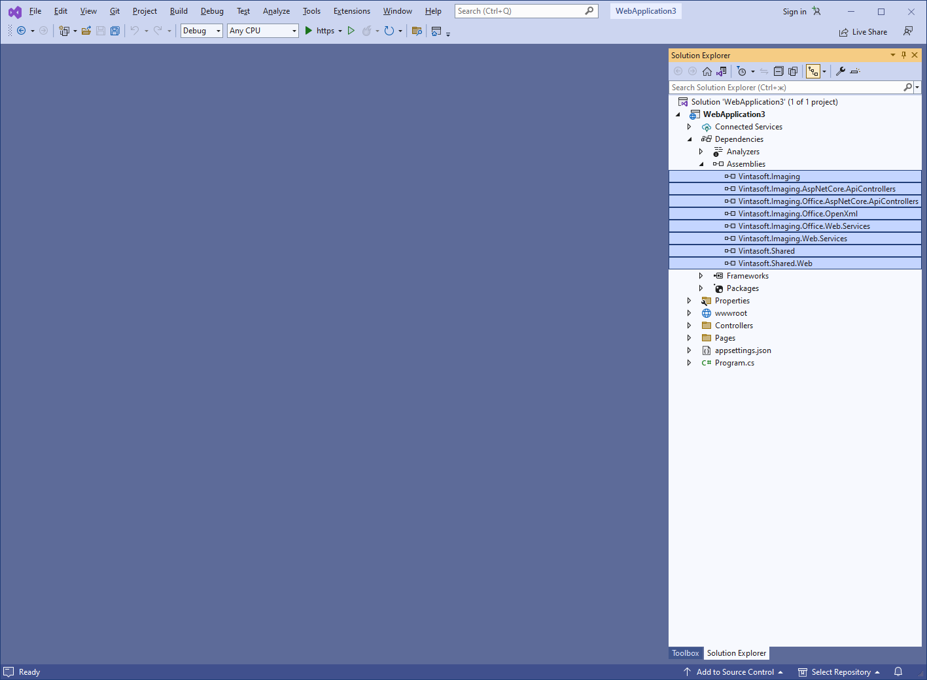The height and width of the screenshot is (680, 927).
Task: Click the feedback person icon at top right
Action: pyautogui.click(x=908, y=31)
